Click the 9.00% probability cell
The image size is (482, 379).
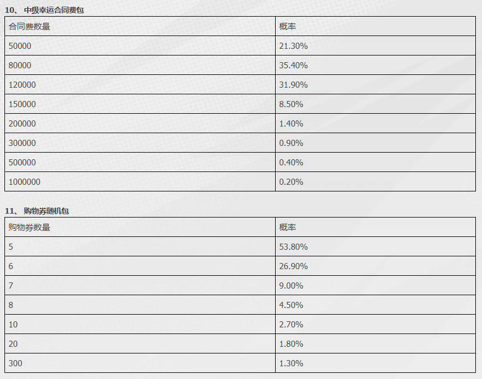[x=376, y=285]
